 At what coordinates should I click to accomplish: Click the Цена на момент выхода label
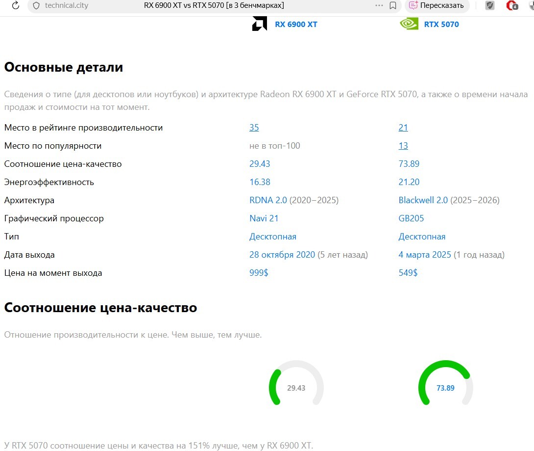coord(53,273)
